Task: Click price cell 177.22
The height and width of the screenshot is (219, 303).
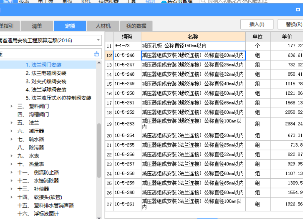Action: (x=287, y=46)
